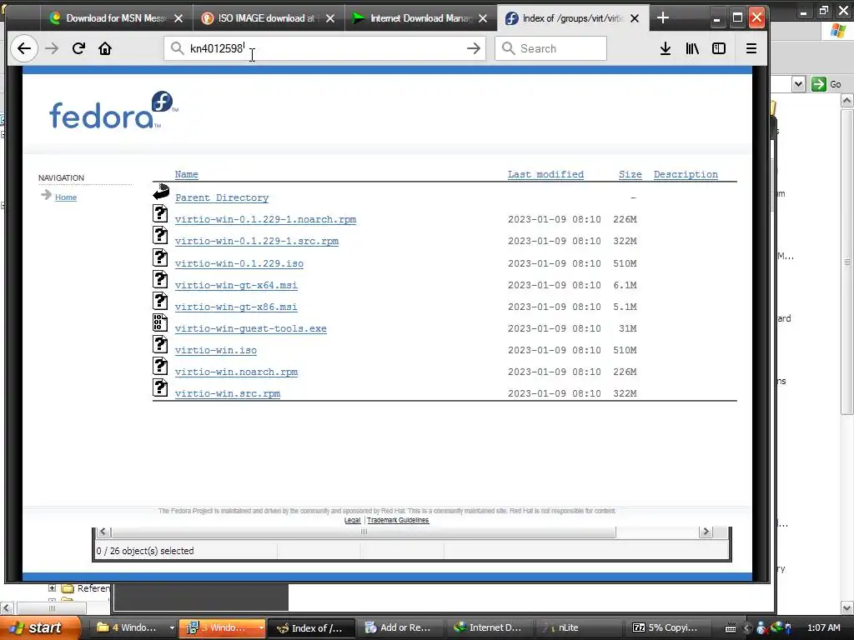Image resolution: width=854 pixels, height=640 pixels.
Task: Open the virtio-win.noarch.rpm link
Action: (236, 372)
